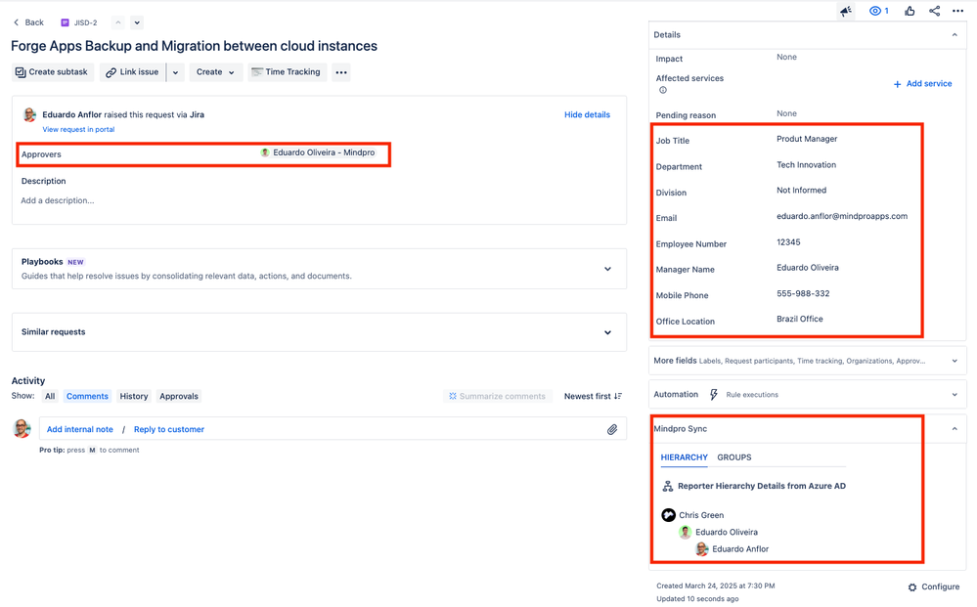Image resolution: width=977 pixels, height=607 pixels.
Task: Click the Manager Name value Eduardo Oliveira
Action: coord(808,268)
